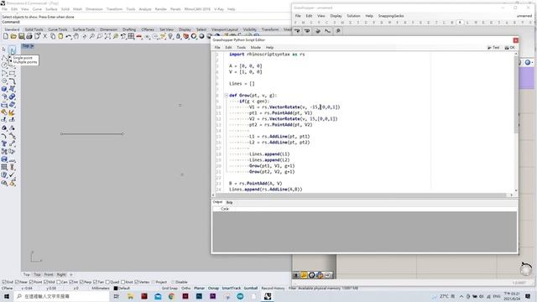Light bulb icon in Rhino toolbar
Viewport: 537px width, 302px height.
click(x=170, y=36)
